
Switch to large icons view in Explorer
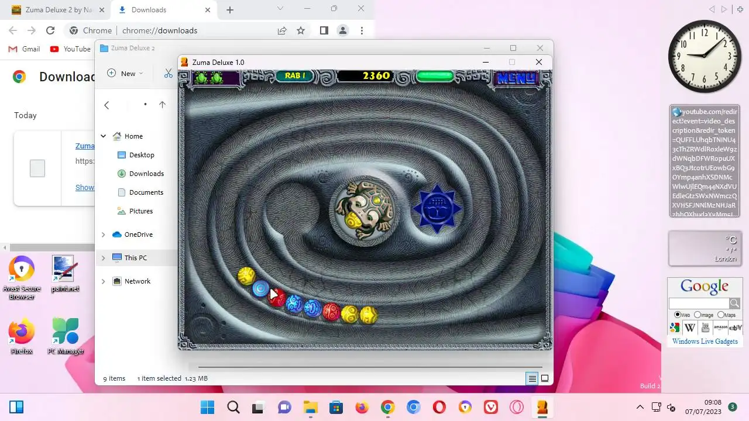pyautogui.click(x=545, y=378)
